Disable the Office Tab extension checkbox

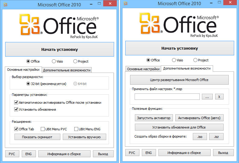pyautogui.click(x=16, y=129)
